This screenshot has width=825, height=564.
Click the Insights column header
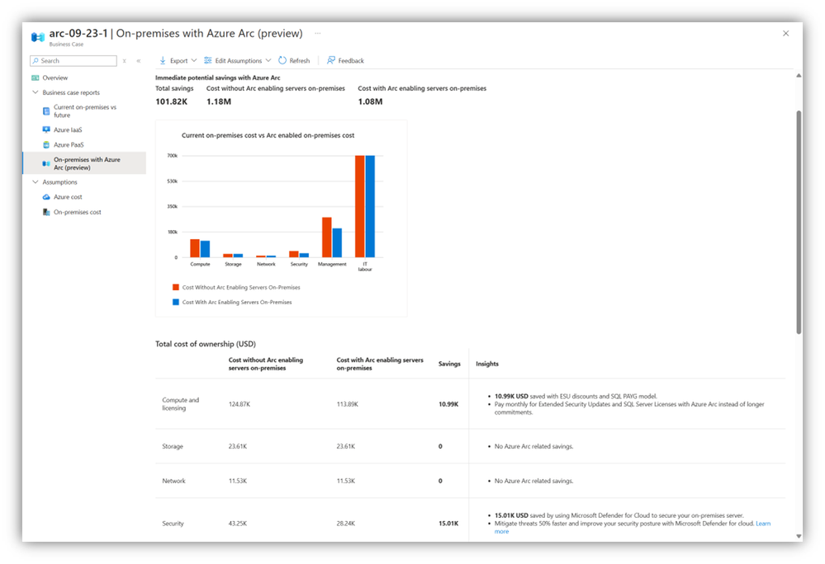487,364
